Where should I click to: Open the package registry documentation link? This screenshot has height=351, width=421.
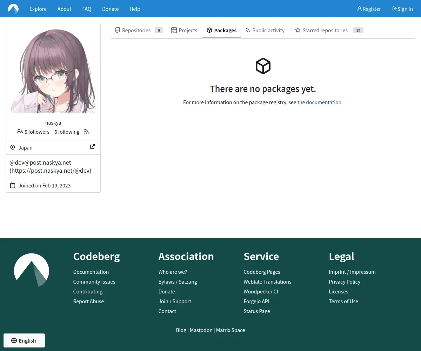pyautogui.click(x=319, y=102)
